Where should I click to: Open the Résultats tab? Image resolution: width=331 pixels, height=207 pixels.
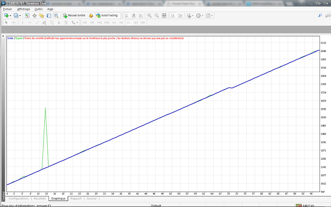(x=40, y=199)
